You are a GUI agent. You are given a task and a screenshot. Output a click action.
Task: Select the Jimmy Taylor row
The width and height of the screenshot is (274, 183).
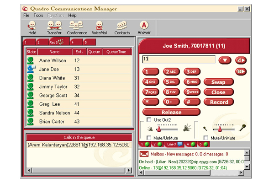pos(79,86)
